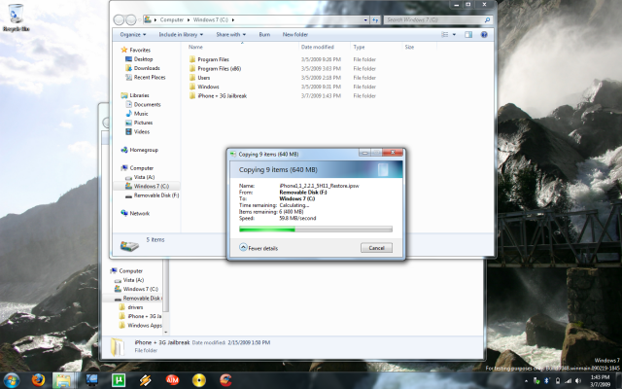Open the Recycle Bin desktop icon
Image resolution: width=622 pixels, height=389 pixels.
point(16,18)
